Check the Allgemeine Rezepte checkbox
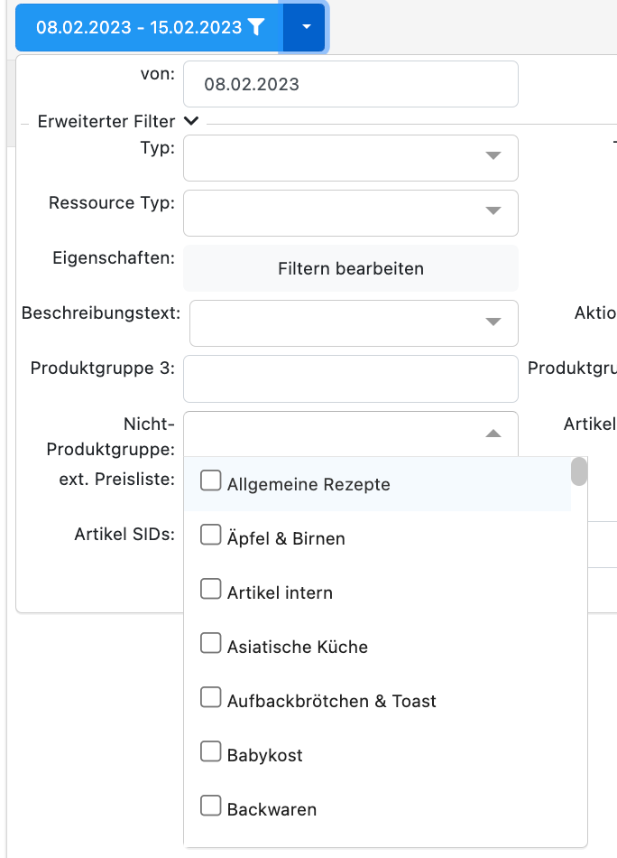 click(210, 481)
